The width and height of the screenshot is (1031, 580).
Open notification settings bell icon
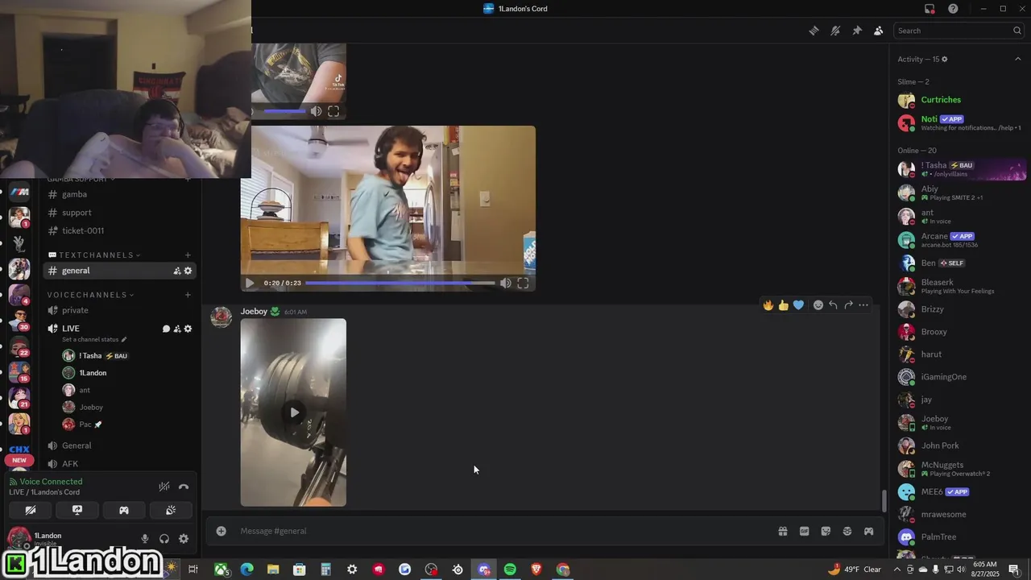835,31
